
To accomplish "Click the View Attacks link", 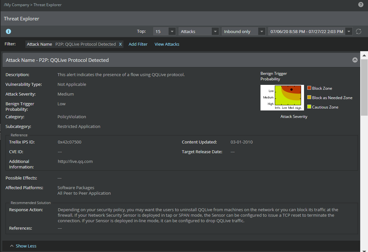I will pos(167,44).
